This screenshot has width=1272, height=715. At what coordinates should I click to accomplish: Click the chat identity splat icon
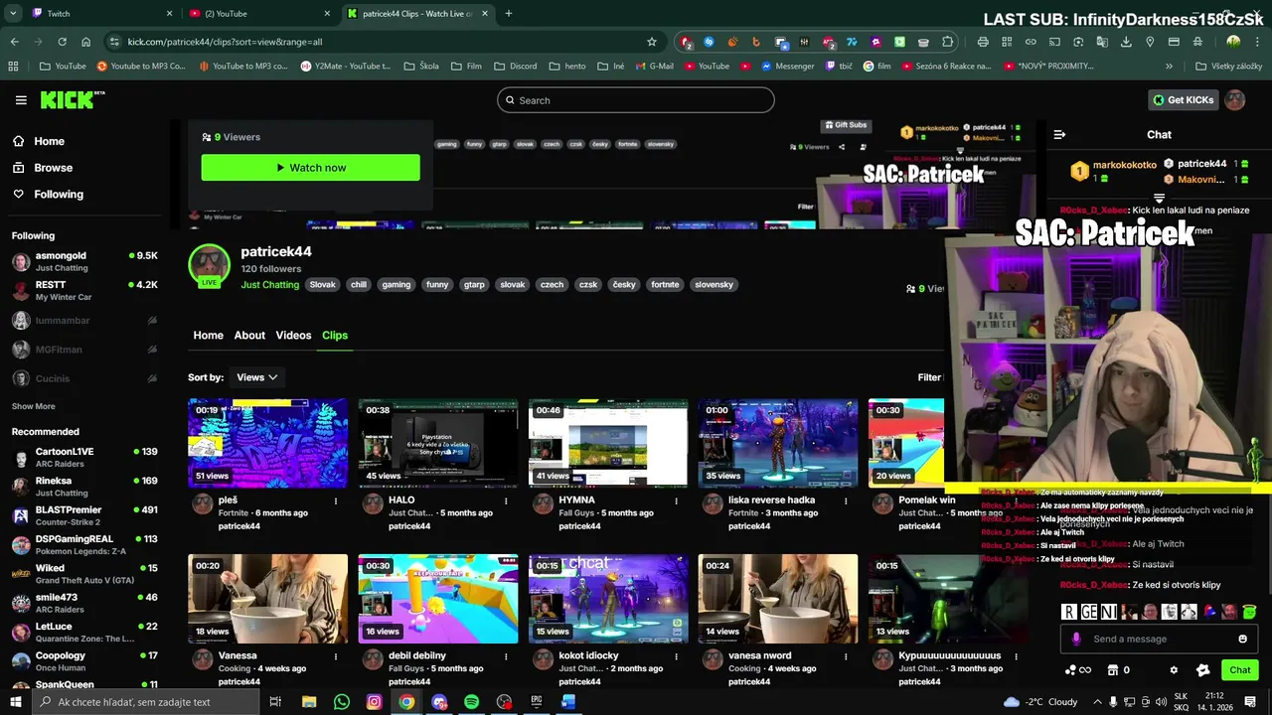[1202, 670]
